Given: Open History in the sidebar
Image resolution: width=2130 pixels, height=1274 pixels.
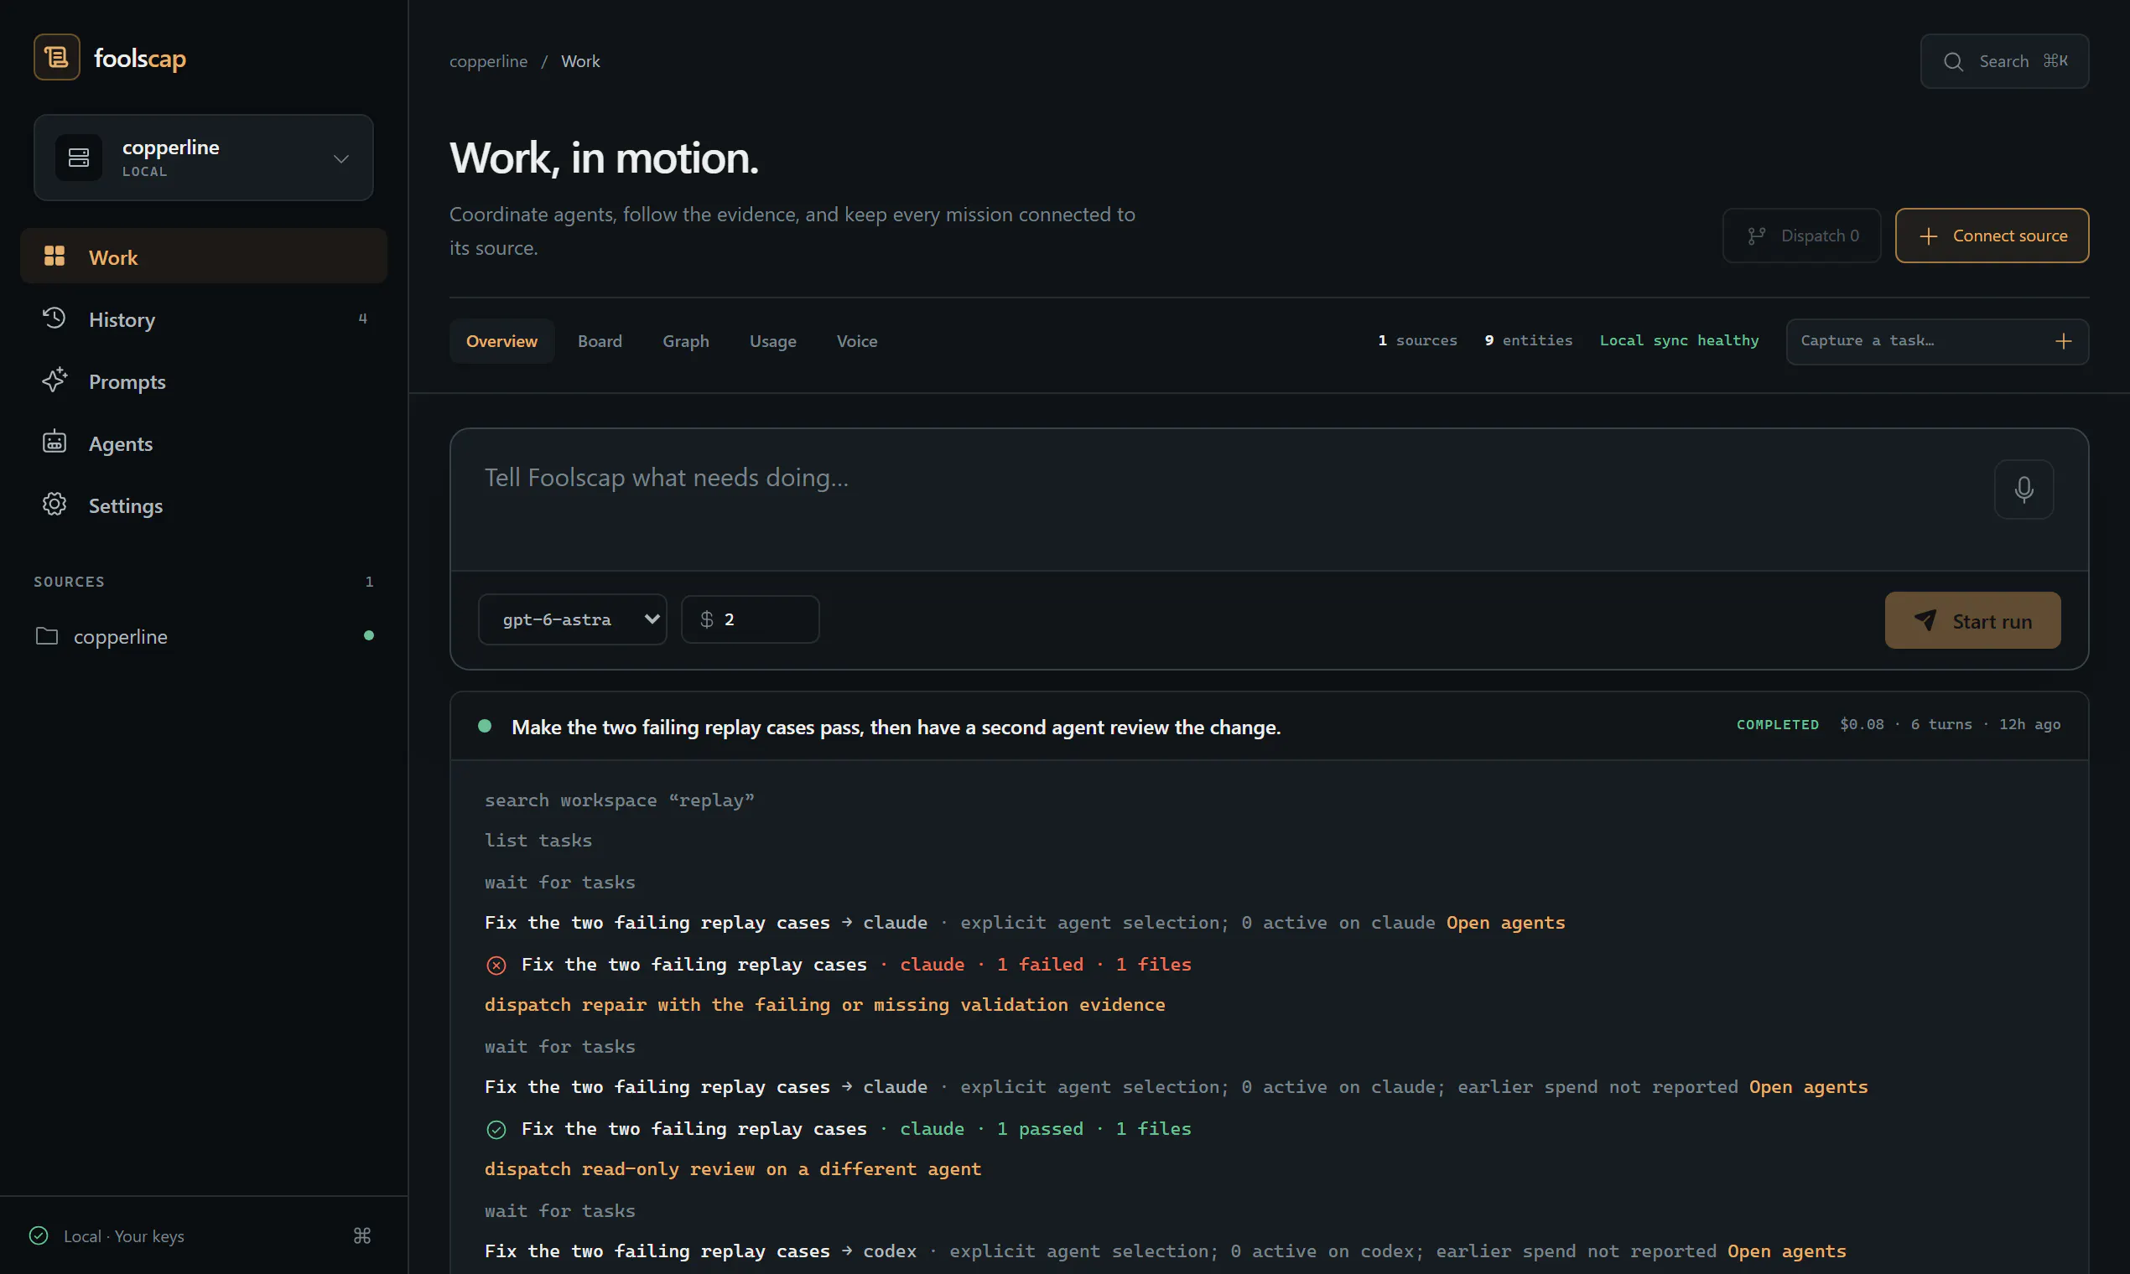Looking at the screenshot, I should (x=204, y=319).
